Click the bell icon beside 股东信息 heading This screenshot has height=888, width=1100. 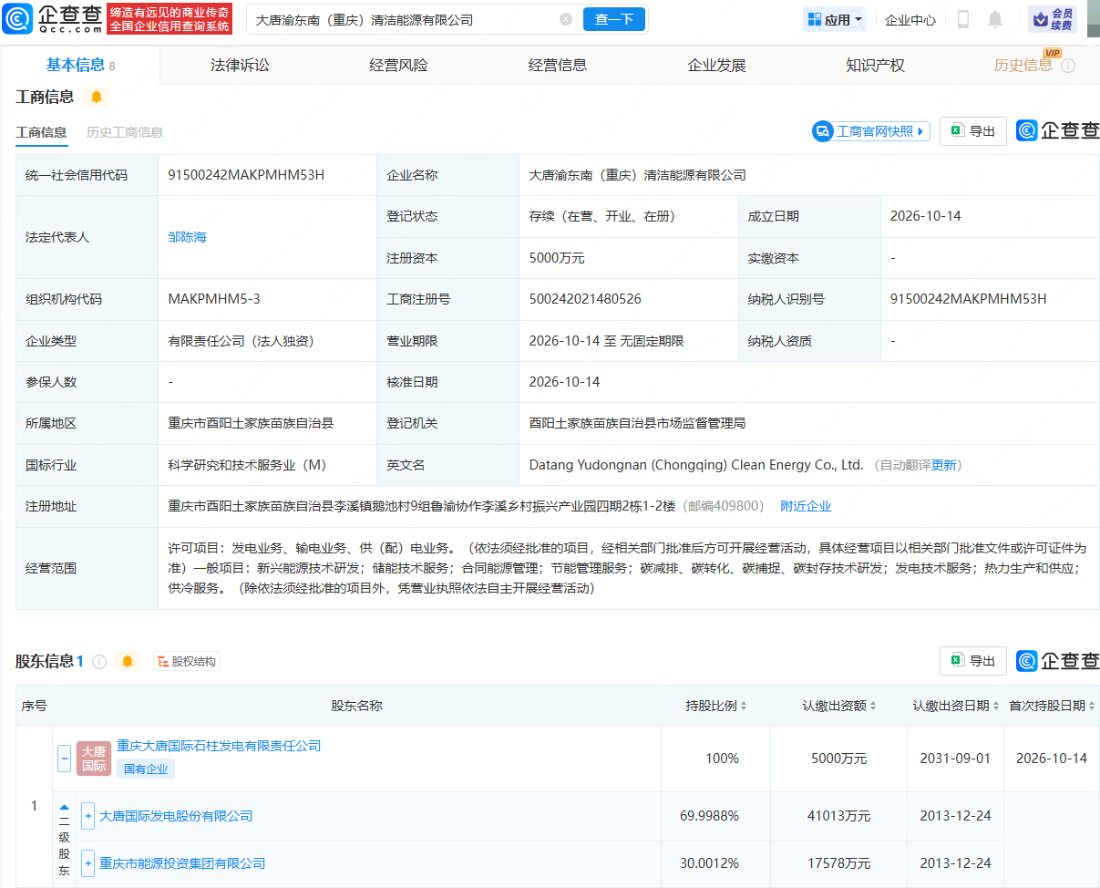click(x=128, y=661)
